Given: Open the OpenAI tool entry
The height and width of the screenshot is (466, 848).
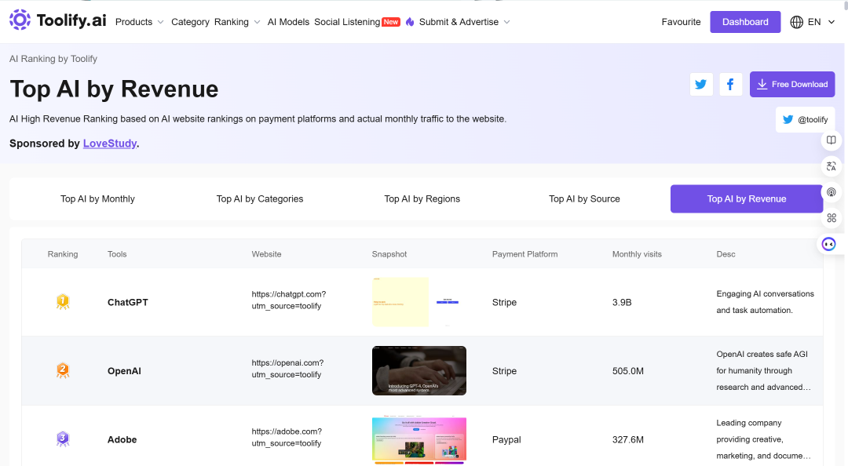Looking at the screenshot, I should coord(124,371).
